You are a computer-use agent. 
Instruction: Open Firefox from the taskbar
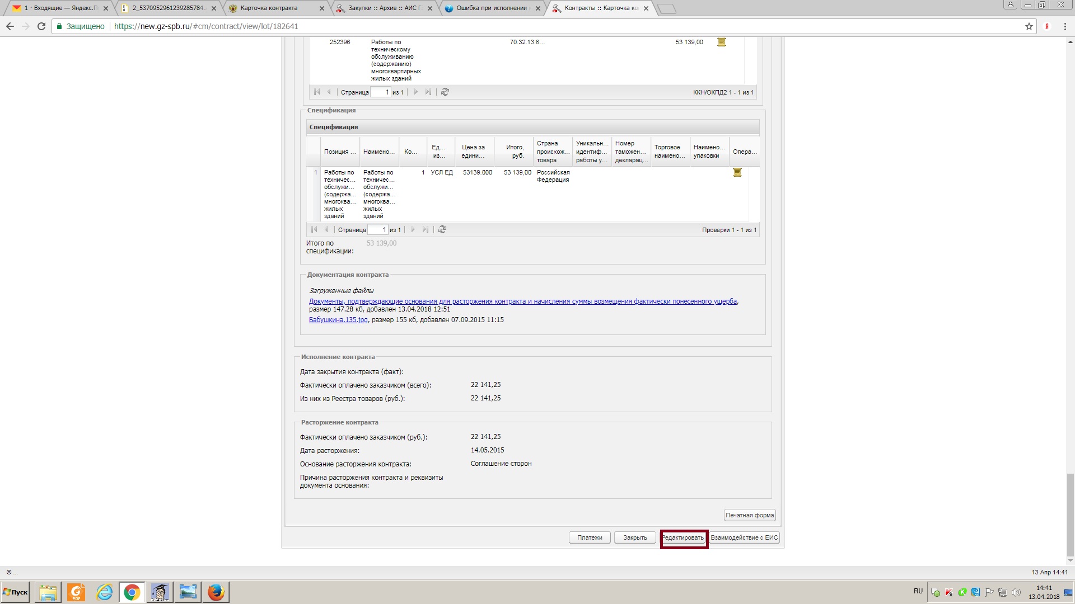pyautogui.click(x=216, y=592)
